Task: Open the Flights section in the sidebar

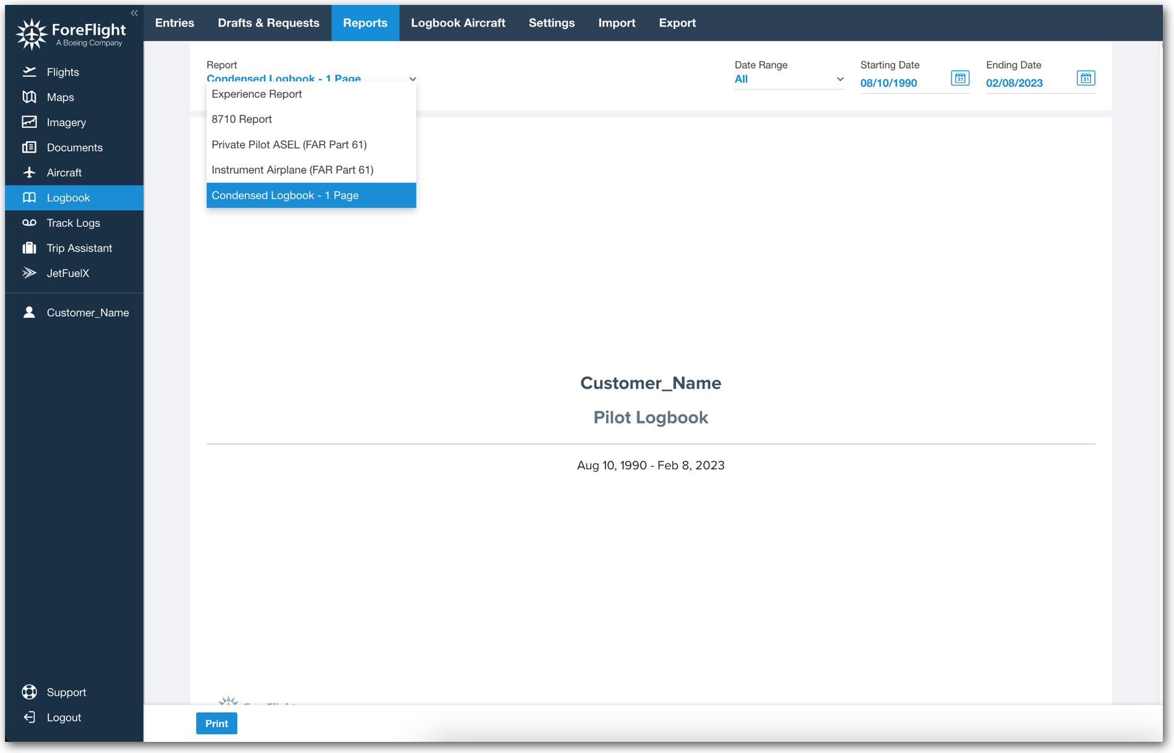Action: [x=62, y=72]
